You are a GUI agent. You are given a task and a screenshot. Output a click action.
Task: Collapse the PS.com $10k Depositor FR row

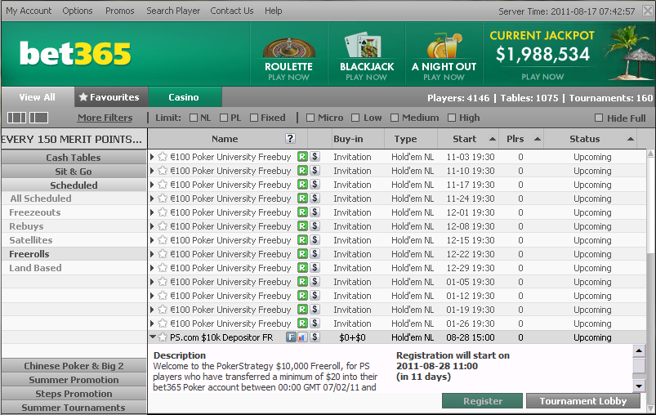[153, 337]
